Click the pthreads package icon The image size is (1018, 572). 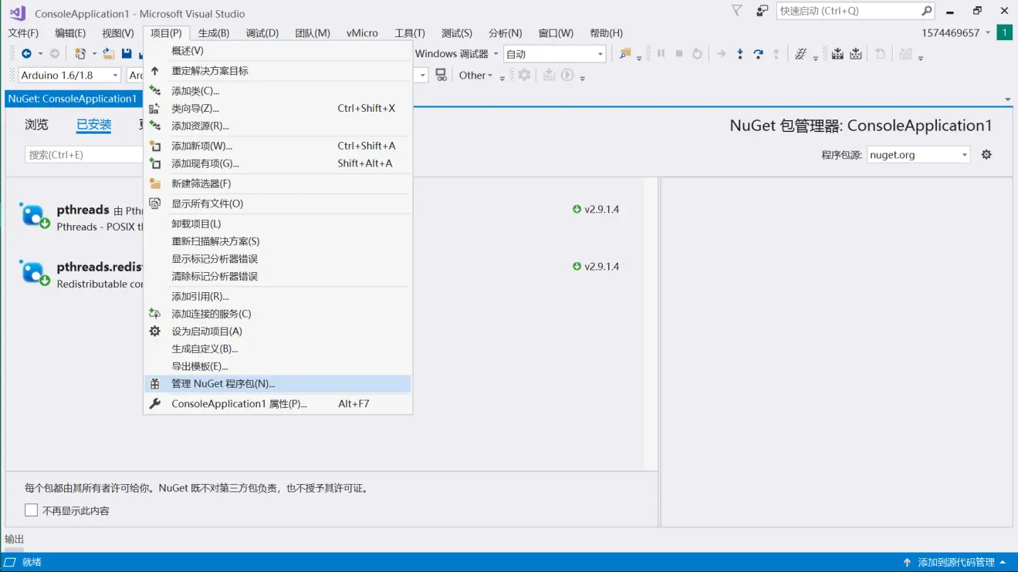pyautogui.click(x=35, y=216)
